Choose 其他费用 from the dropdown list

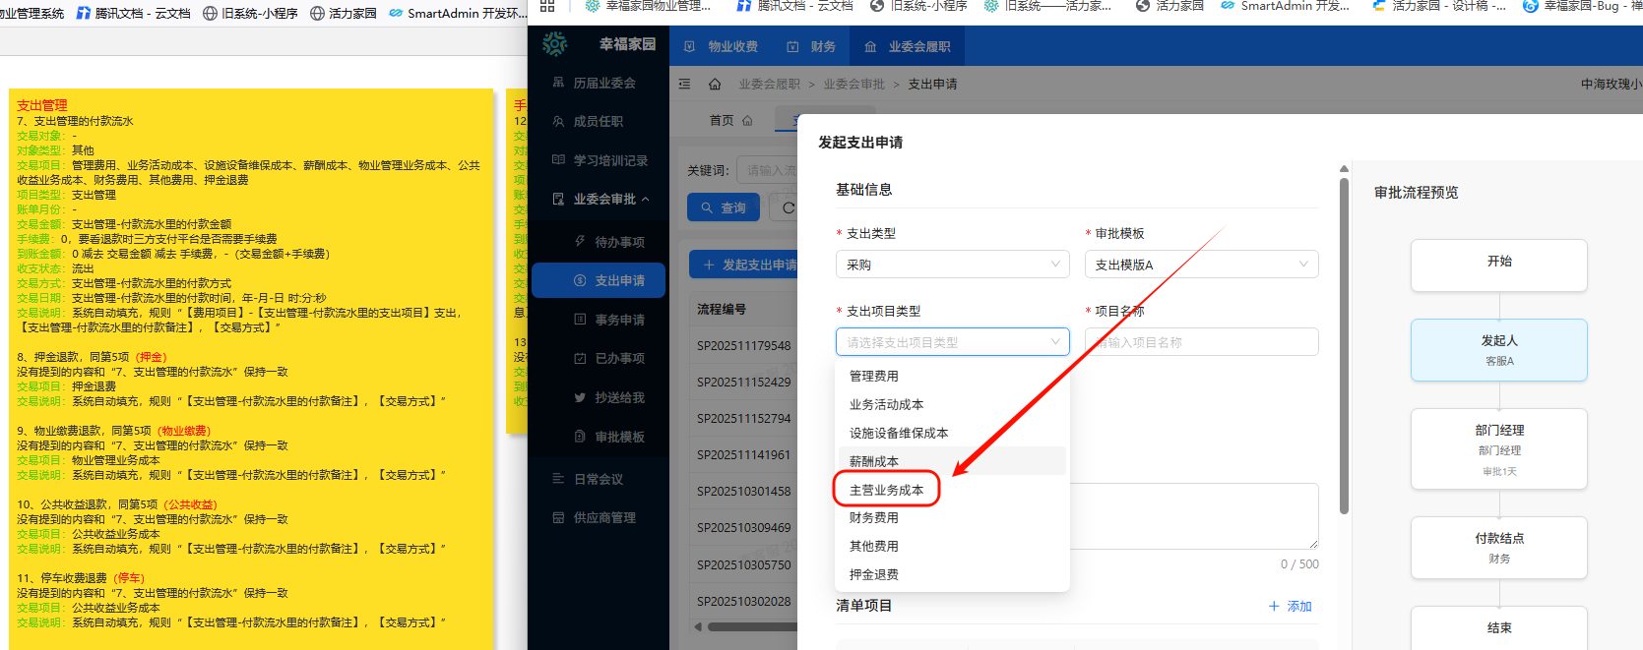pos(952,546)
